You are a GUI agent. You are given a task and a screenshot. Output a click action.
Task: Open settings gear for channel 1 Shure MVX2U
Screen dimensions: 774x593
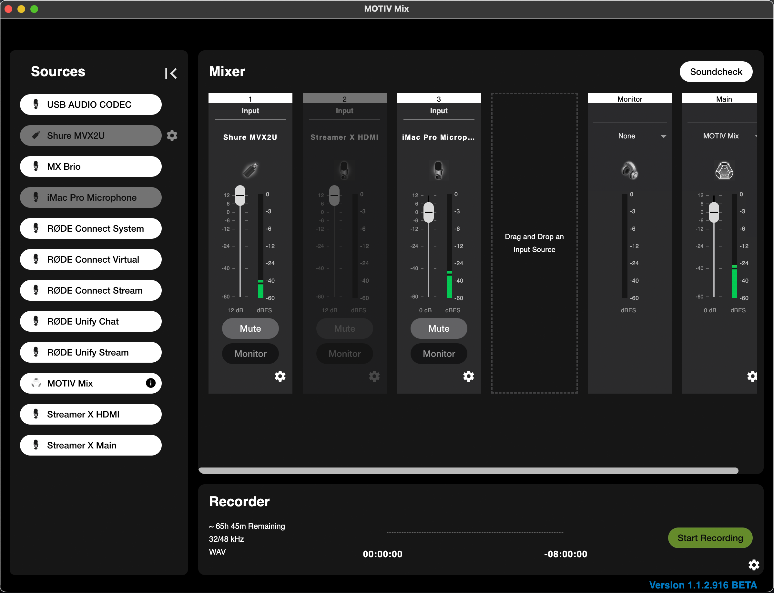tap(280, 376)
